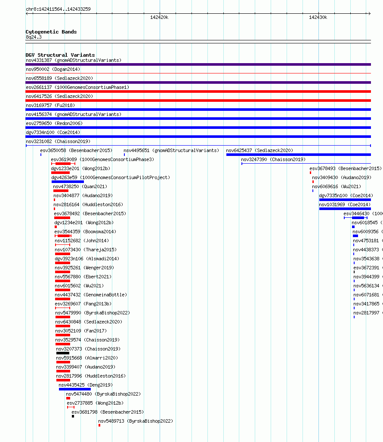Open esv3678492 (Besenbacher2015) variant
The width and height of the screenshot is (383, 442).
[90, 213]
